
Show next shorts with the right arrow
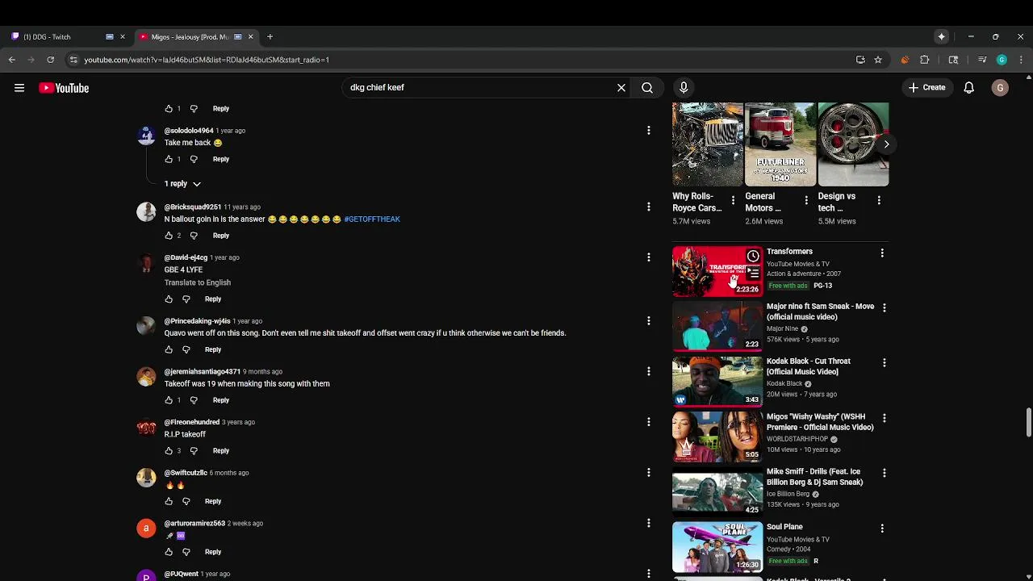click(x=886, y=144)
